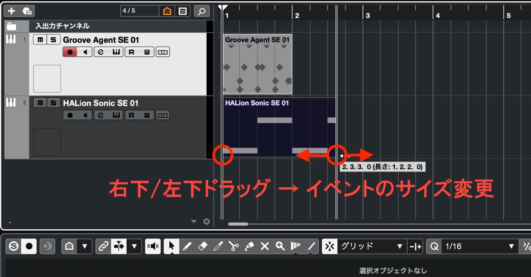Click the Groove Agent SE 01 track name
531x277 pixels.
[x=101, y=40]
